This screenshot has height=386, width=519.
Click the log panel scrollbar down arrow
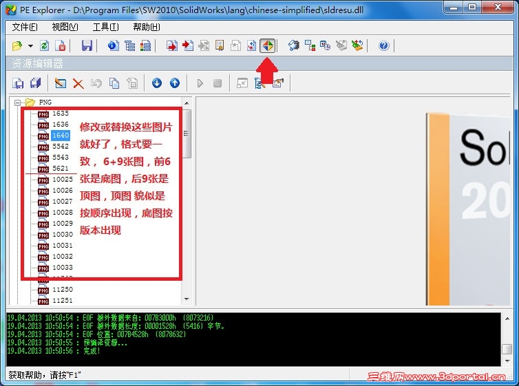click(507, 361)
